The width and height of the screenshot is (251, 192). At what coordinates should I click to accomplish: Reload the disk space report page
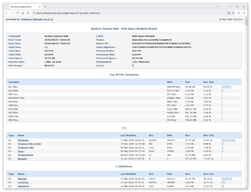[18, 13]
